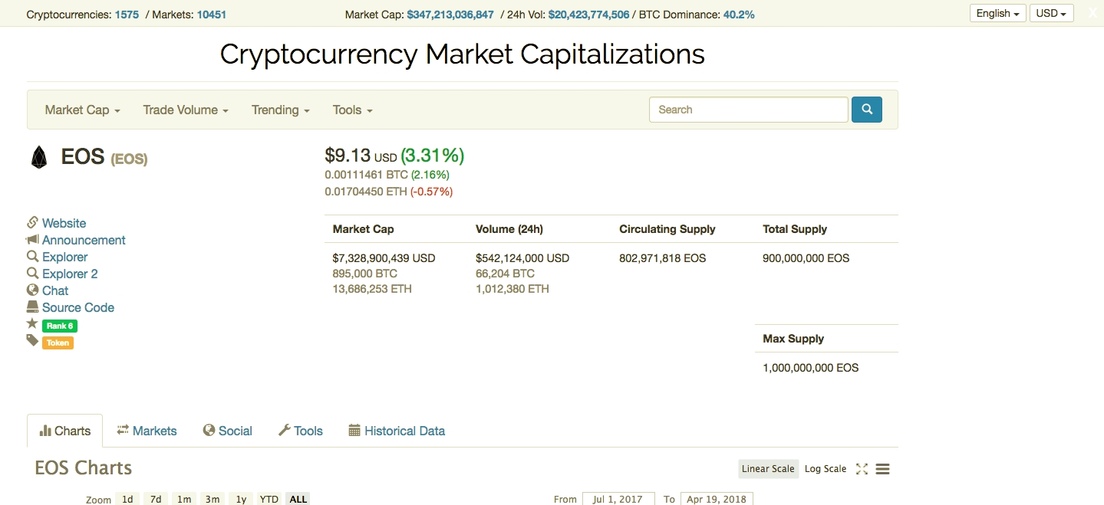1104x505 pixels.
Task: Click the green Rank 6 badge
Action: click(x=59, y=326)
